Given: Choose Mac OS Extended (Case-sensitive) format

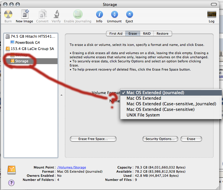Looking at the screenshot, I should [x=171, y=109].
